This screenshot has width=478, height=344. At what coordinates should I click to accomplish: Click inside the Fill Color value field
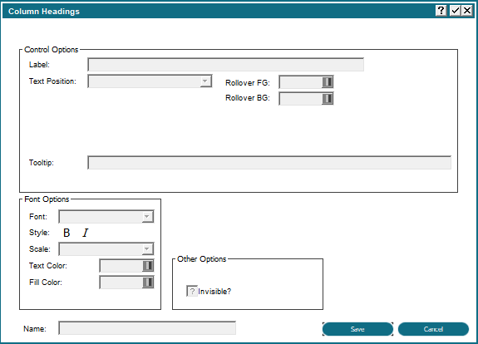pyautogui.click(x=121, y=283)
